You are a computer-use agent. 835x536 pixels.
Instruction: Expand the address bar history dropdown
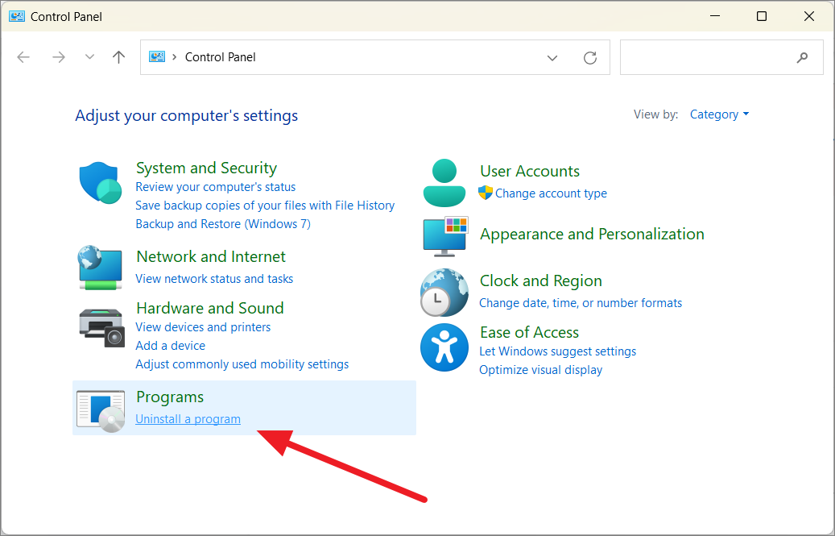coord(552,57)
